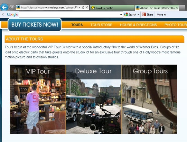Click the Google logo on the toolbar
Viewport: 187px width, 142px height.
(12, 15)
